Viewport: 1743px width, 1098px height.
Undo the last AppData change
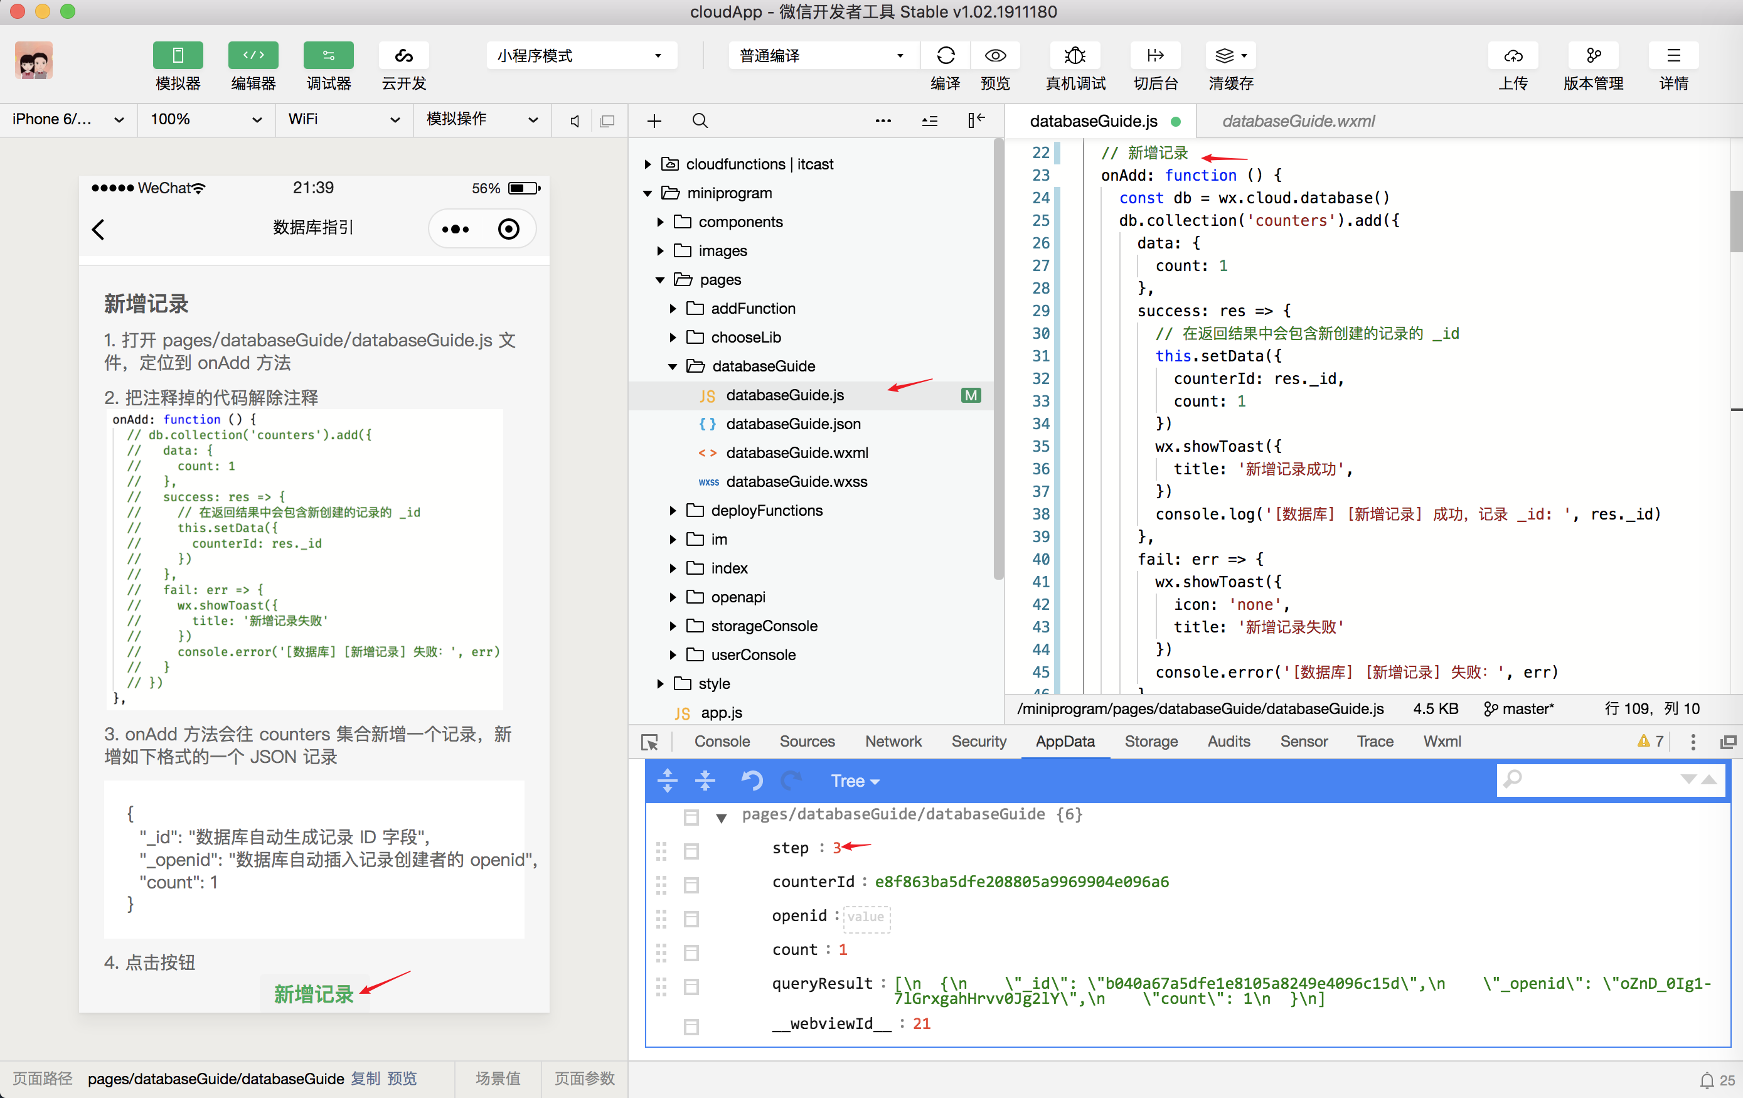(752, 781)
